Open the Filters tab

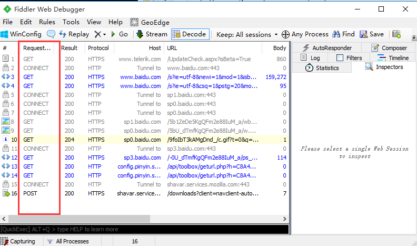click(349, 58)
